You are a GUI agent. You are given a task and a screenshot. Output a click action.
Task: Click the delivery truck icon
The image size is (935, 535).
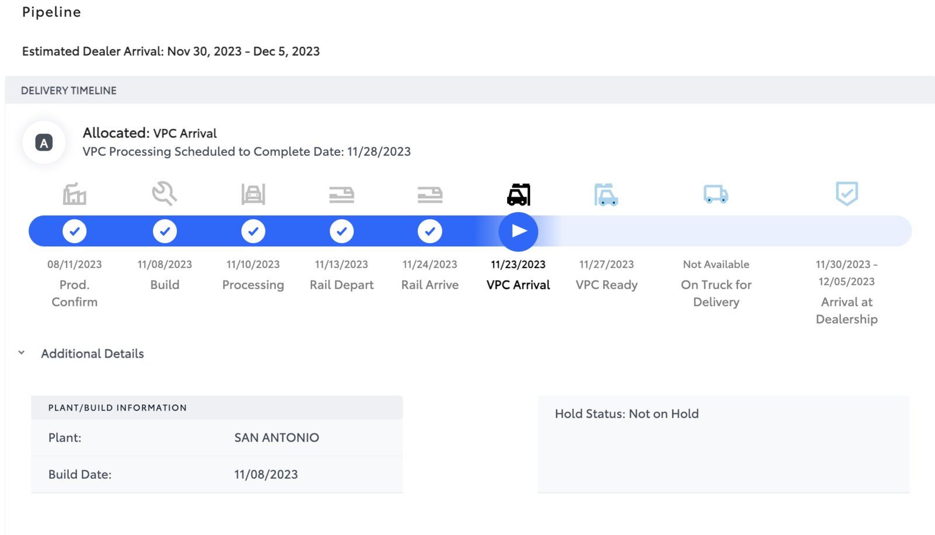point(716,194)
